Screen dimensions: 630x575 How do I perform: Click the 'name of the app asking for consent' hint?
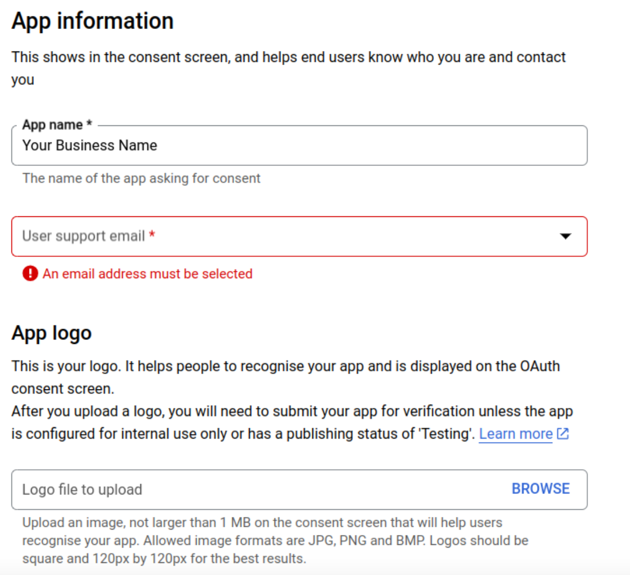pyautogui.click(x=141, y=178)
